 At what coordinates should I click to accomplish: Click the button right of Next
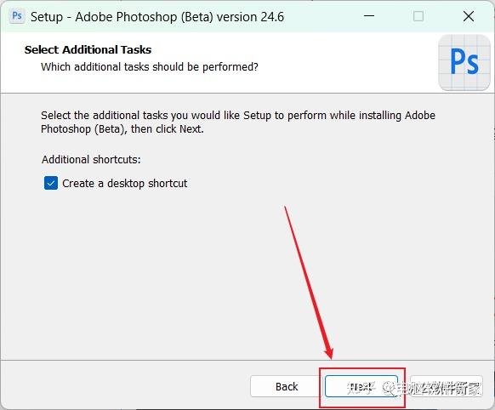(447, 386)
